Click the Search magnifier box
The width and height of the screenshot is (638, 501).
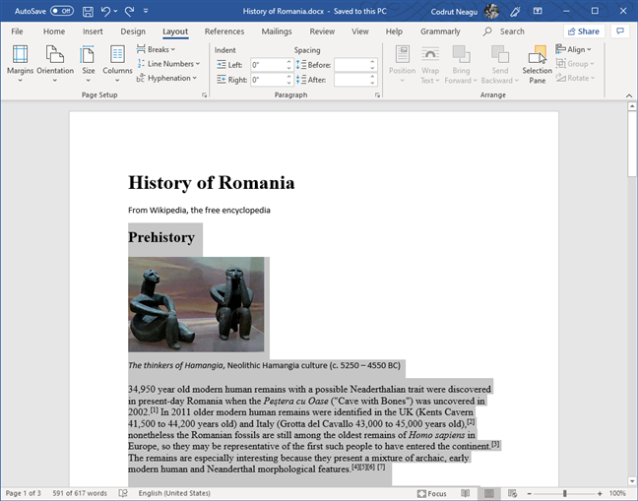[504, 31]
